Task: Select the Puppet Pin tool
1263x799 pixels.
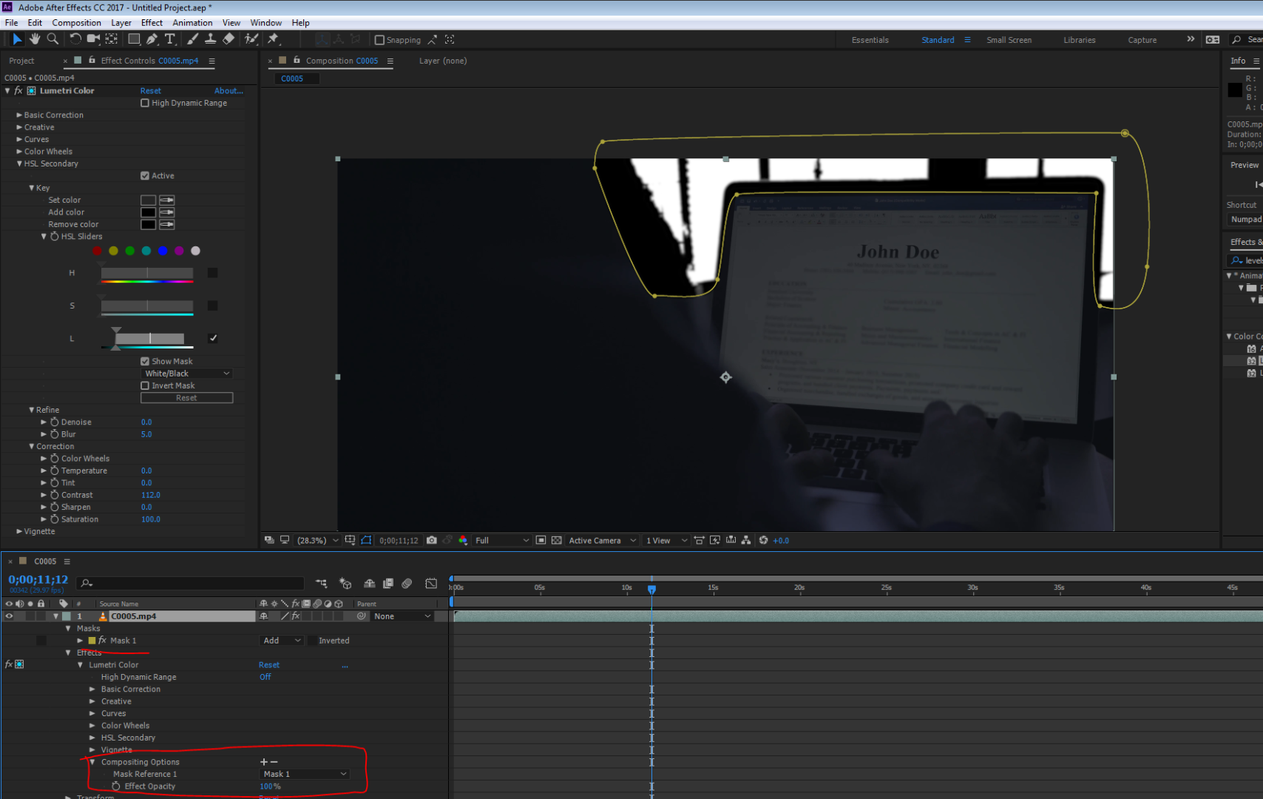Action: tap(273, 39)
